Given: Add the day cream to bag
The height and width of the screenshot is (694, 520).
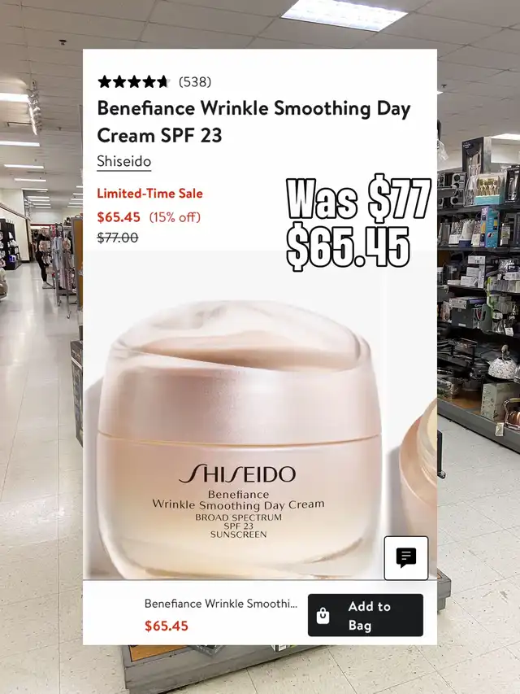Looking at the screenshot, I should point(366,615).
